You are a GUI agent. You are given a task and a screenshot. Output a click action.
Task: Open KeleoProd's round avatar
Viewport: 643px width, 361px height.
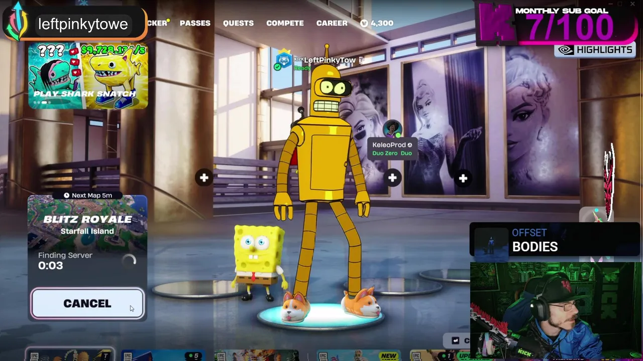click(392, 129)
